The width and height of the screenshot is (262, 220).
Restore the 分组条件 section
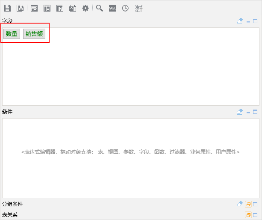click(248, 204)
